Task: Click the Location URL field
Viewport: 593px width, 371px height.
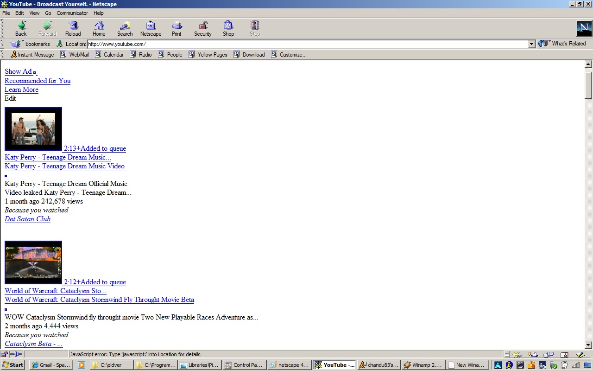Action: click(308, 44)
